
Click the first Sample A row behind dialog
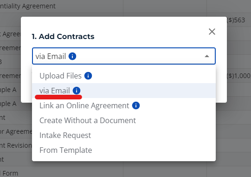8,90
